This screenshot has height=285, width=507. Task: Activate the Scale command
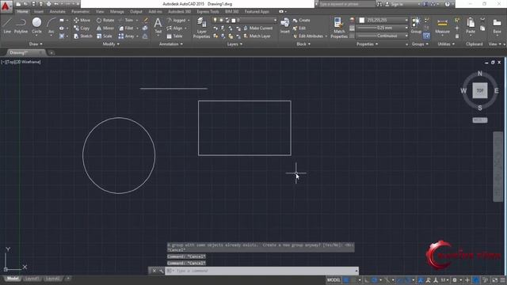tap(104, 36)
